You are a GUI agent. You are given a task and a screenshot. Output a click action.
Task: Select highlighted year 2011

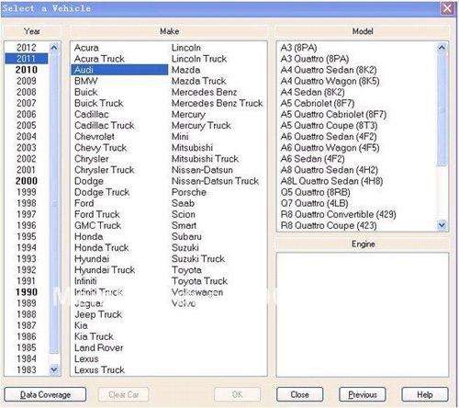click(x=27, y=59)
